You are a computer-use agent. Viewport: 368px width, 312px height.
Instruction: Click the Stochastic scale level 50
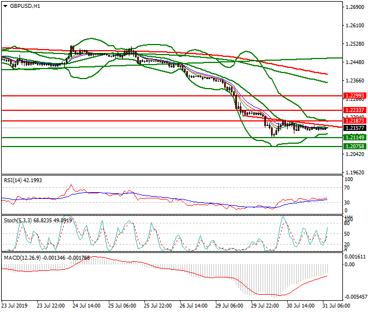347,234
